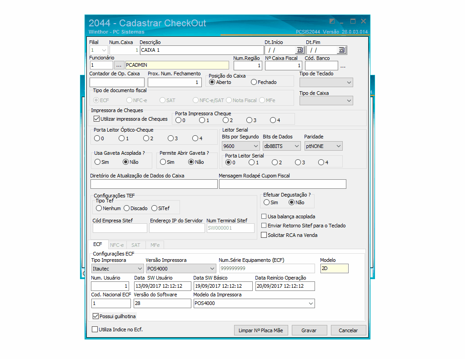
Task: Click the Num.Caixa field
Action: (x=124, y=50)
